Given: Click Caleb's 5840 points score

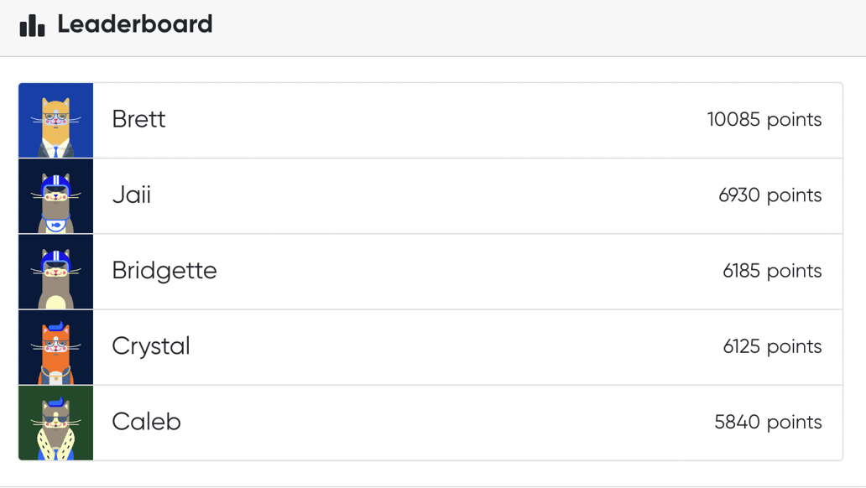Looking at the screenshot, I should coord(769,422).
